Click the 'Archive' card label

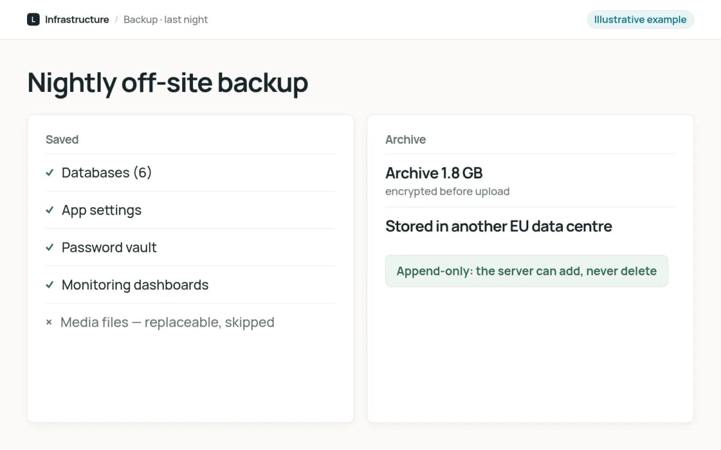(x=406, y=139)
